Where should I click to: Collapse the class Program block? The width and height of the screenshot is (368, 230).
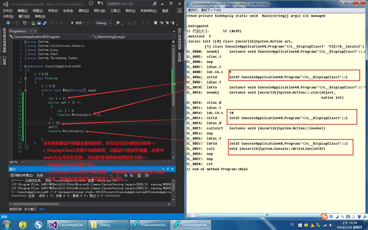click(25, 78)
